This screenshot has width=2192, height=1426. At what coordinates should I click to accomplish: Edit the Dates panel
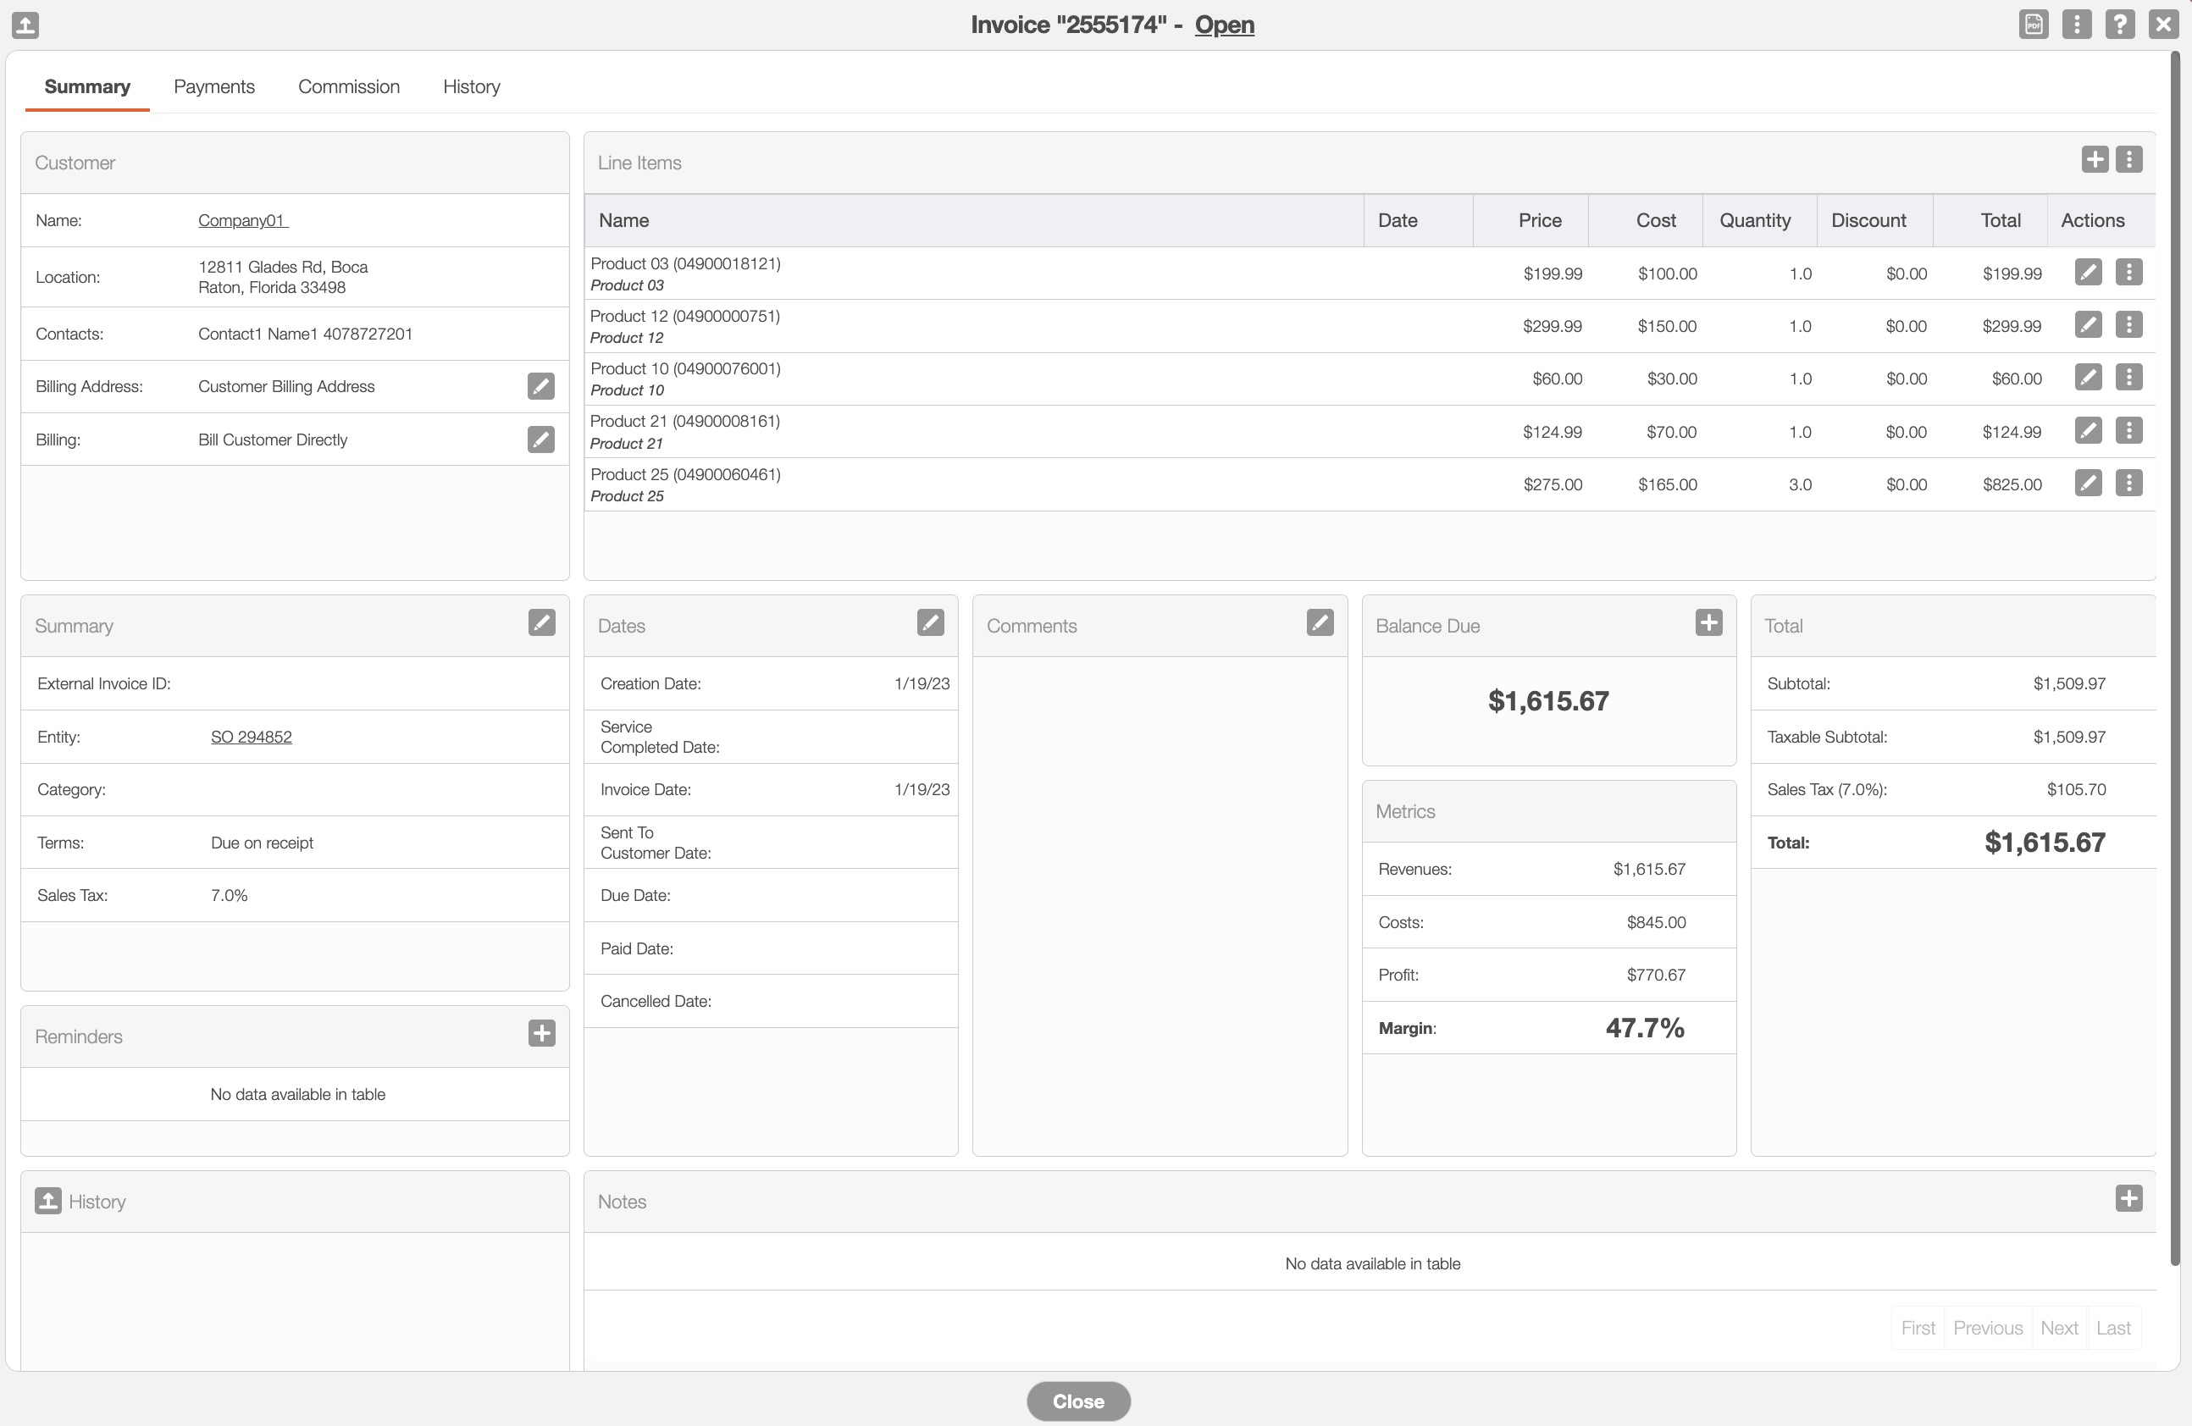click(930, 623)
